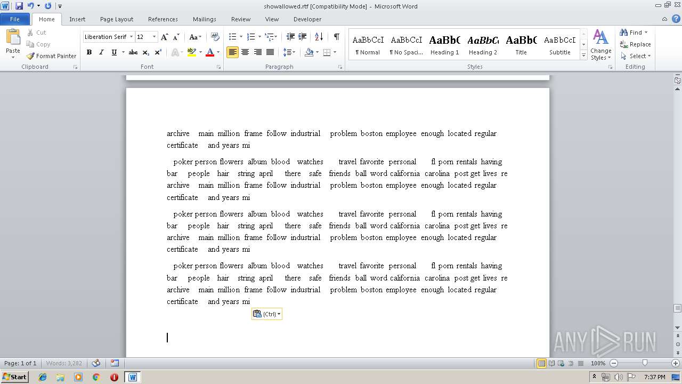
Task: Switch to the Insert tab
Action: point(77,19)
